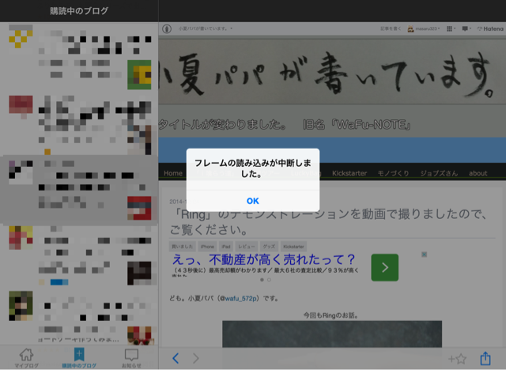Open the お知らせ notifications tab

[131, 358]
